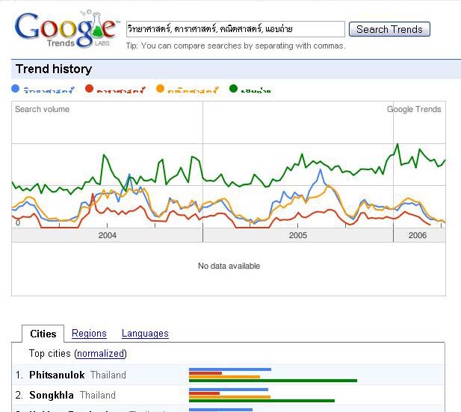The height and width of the screenshot is (412, 461).
Task: Open the Languages tab
Action: tap(145, 334)
